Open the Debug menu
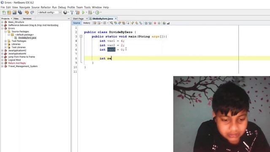 [62, 7]
